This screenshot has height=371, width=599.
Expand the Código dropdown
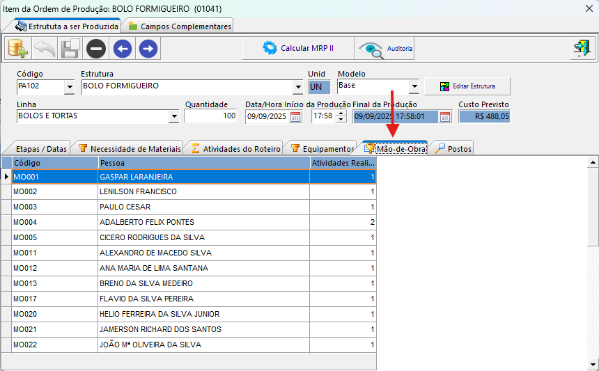click(x=69, y=87)
